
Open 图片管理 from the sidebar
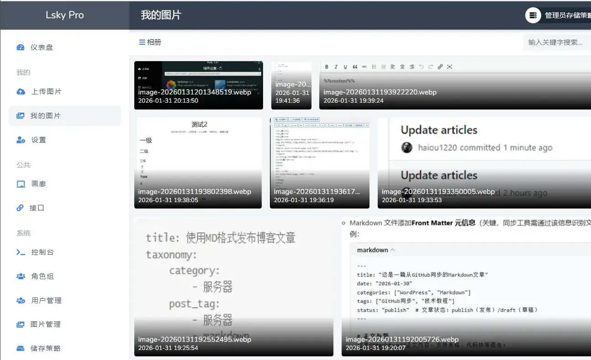coord(46,324)
